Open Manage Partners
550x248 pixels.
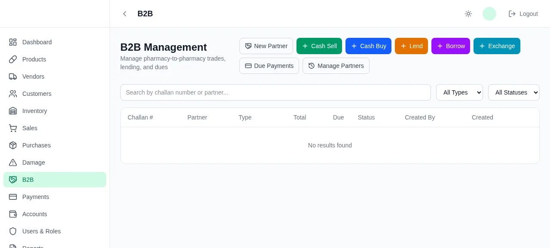336,66
